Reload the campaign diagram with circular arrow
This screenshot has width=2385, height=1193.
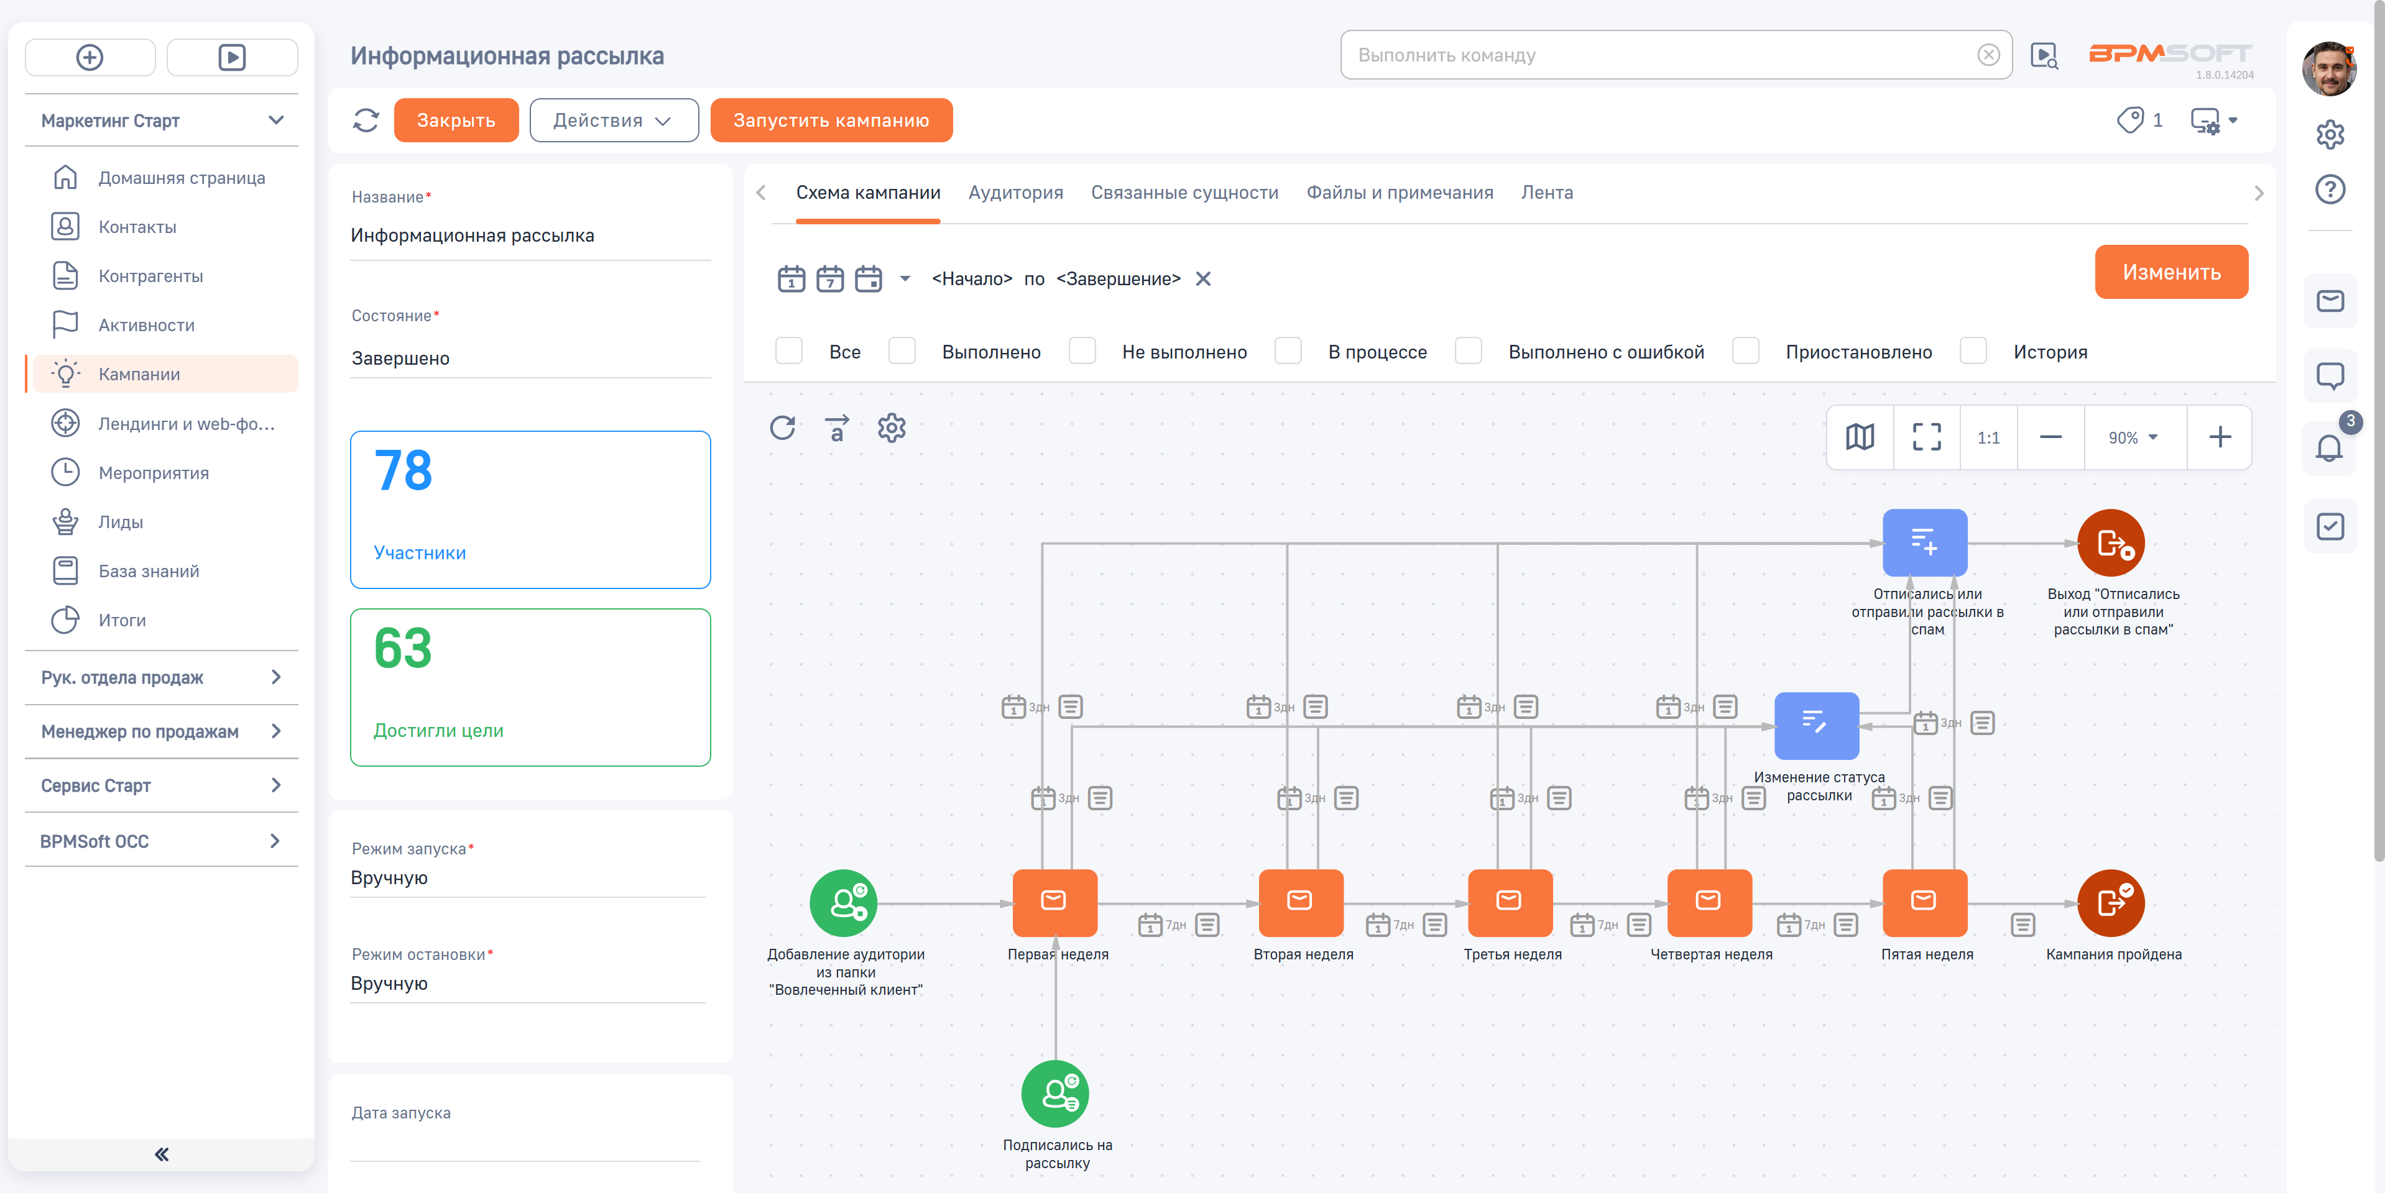pos(782,427)
